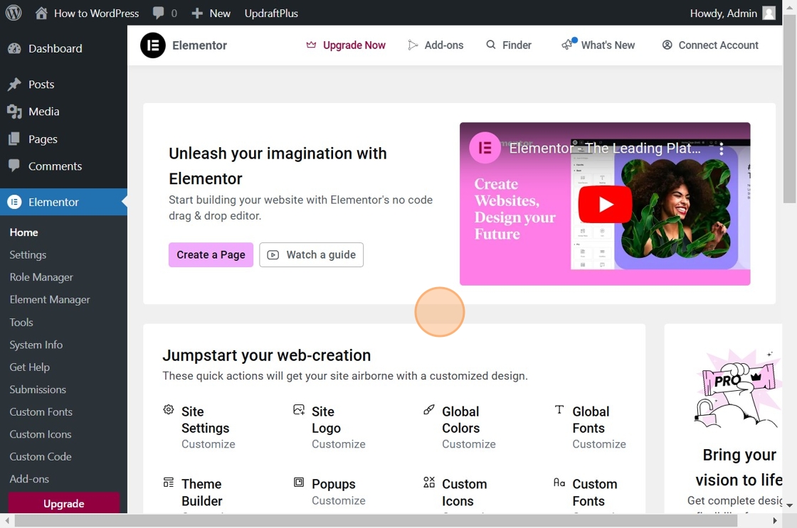This screenshot has height=528, width=797.
Task: Click the Admin avatar picture
Action: tap(769, 14)
